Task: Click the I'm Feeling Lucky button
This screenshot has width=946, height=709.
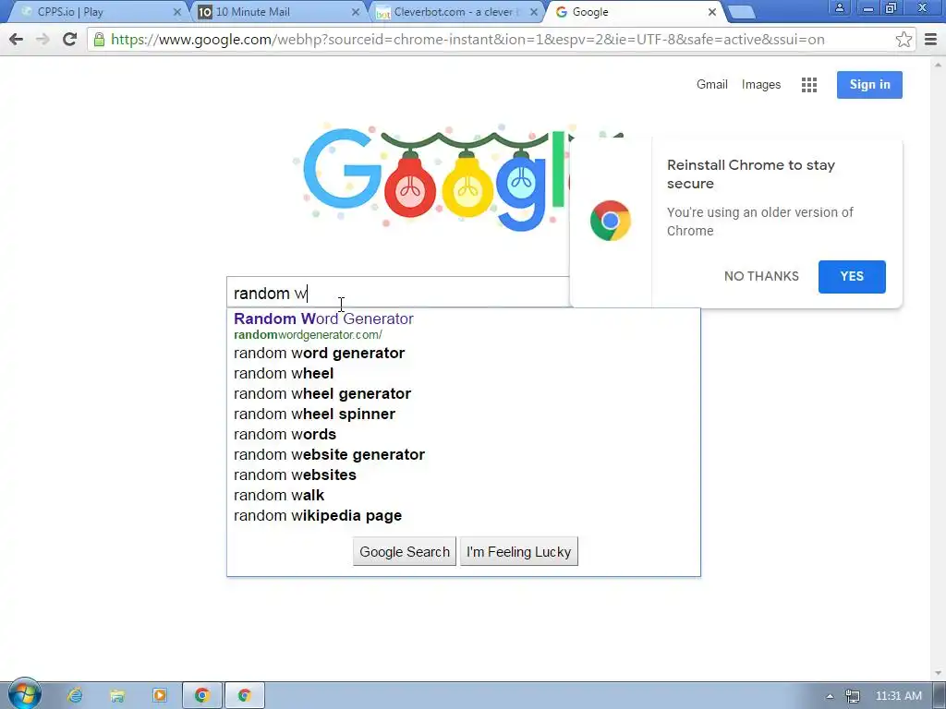Action: 519,552
